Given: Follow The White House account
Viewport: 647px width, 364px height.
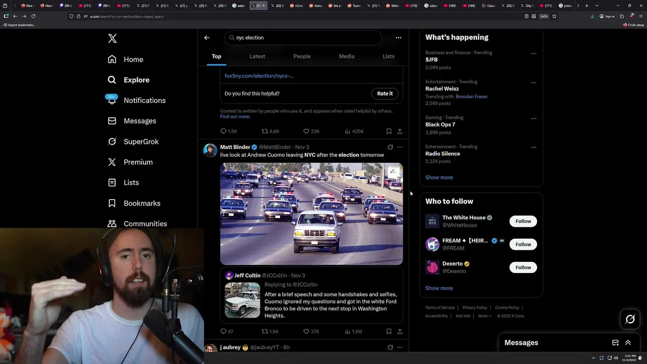Looking at the screenshot, I should point(523,221).
